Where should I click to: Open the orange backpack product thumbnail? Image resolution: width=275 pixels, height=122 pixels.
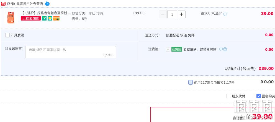(x=11, y=17)
